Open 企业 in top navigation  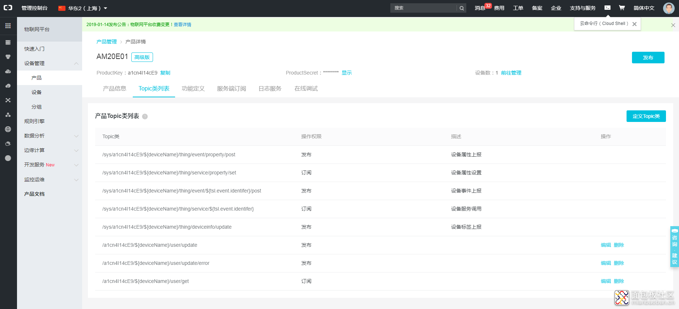coord(556,8)
